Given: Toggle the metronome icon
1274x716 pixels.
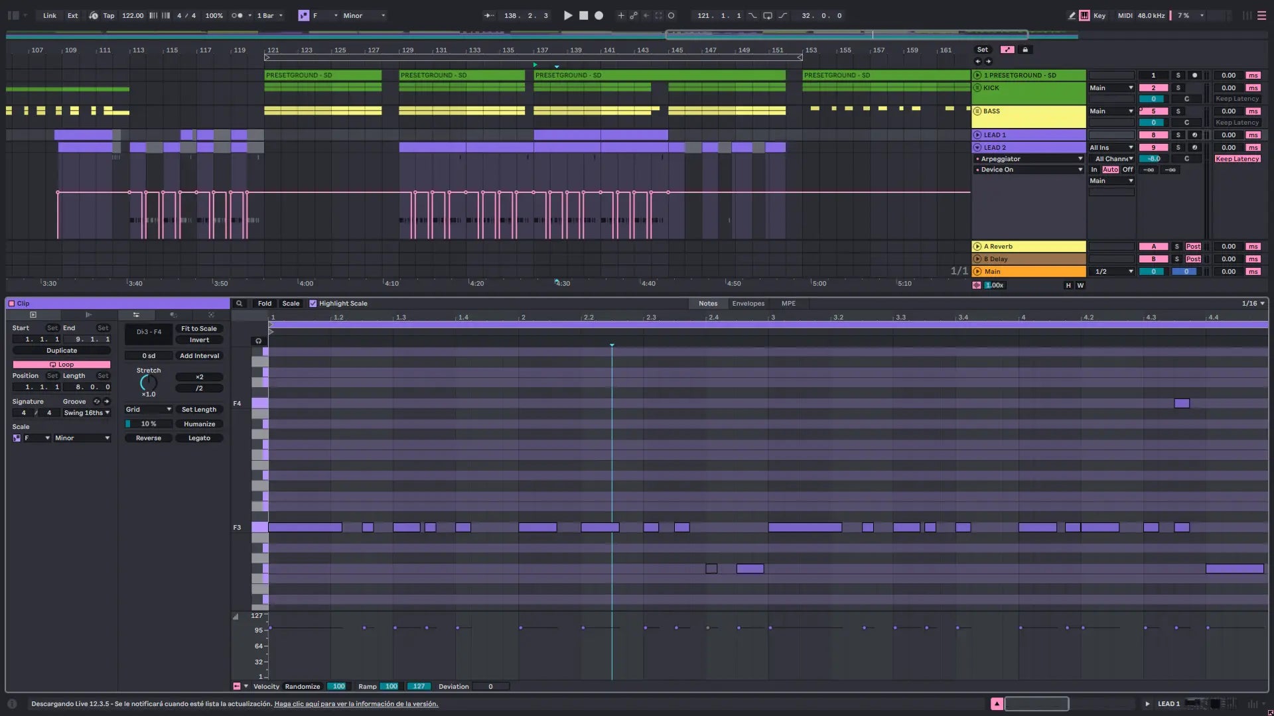Looking at the screenshot, I should 238,15.
